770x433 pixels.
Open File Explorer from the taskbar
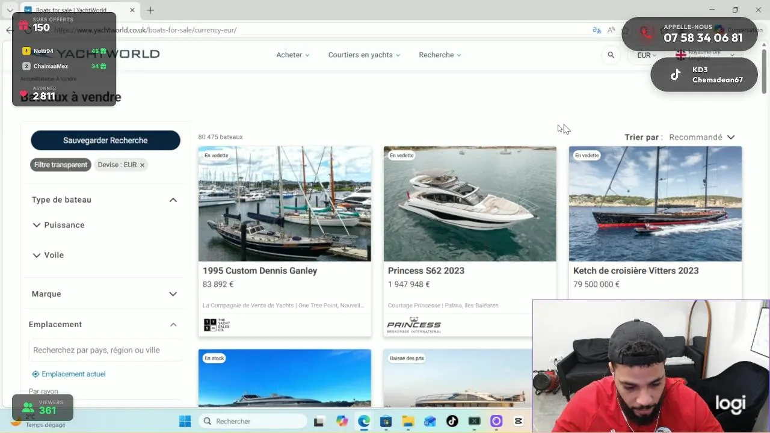pyautogui.click(x=408, y=421)
